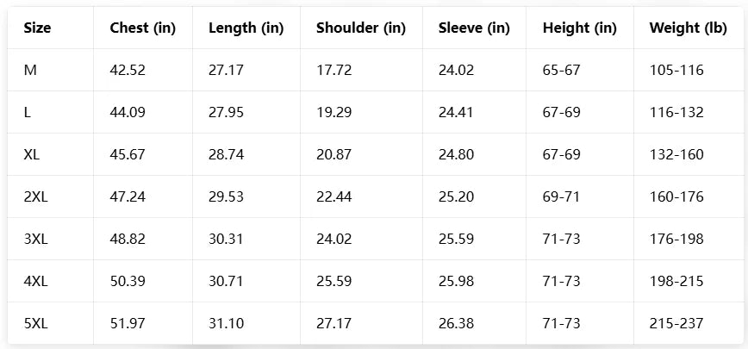
Task: Click the 29.53 length cell
Action: point(226,196)
